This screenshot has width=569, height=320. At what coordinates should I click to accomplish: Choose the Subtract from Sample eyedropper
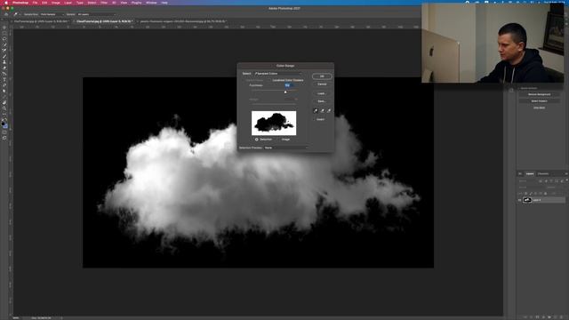tap(329, 110)
